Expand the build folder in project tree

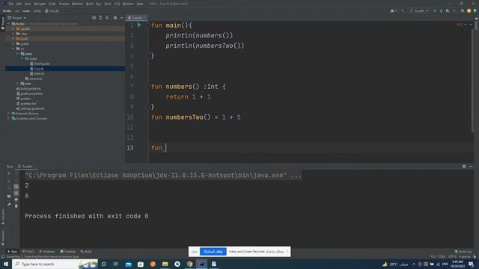coord(13,39)
